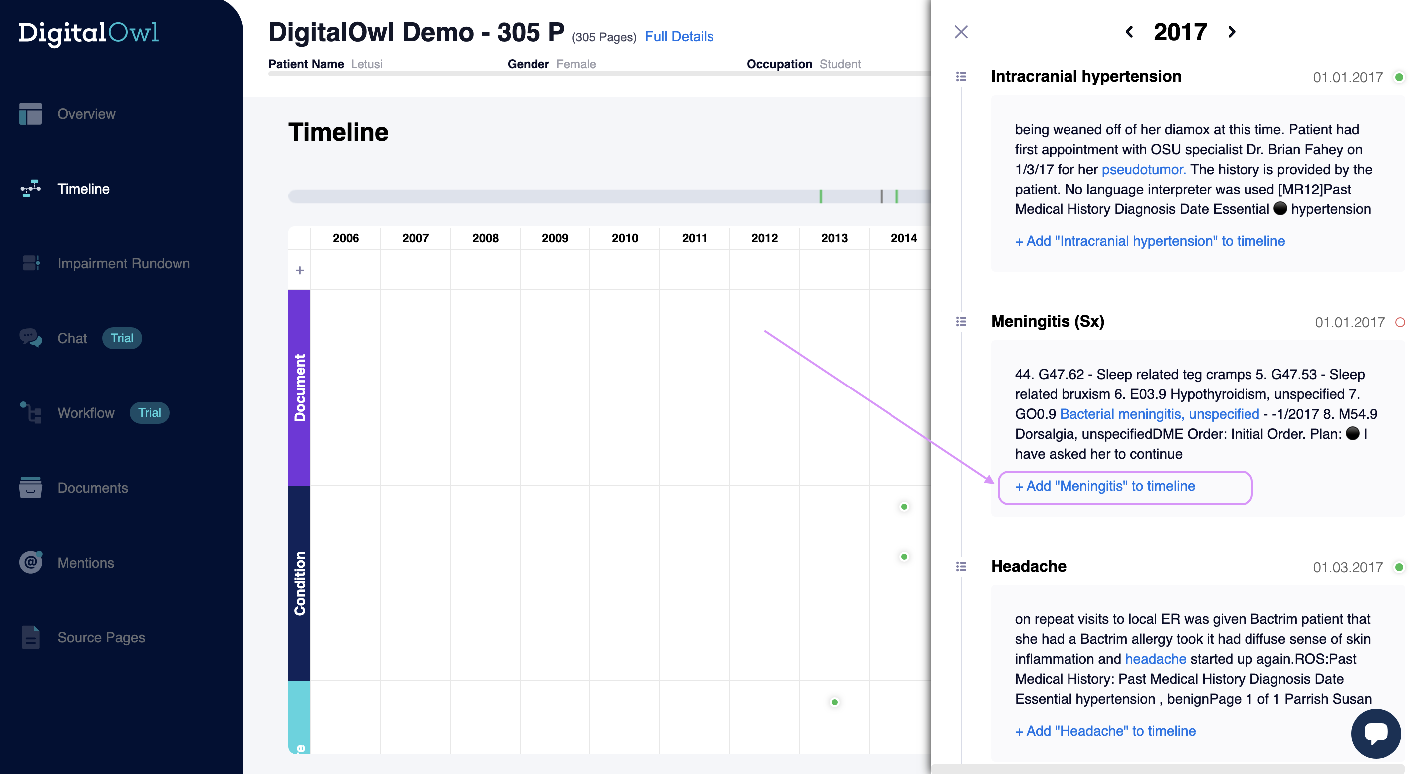
Task: Open the Impairment Rundown panel
Action: tap(124, 263)
